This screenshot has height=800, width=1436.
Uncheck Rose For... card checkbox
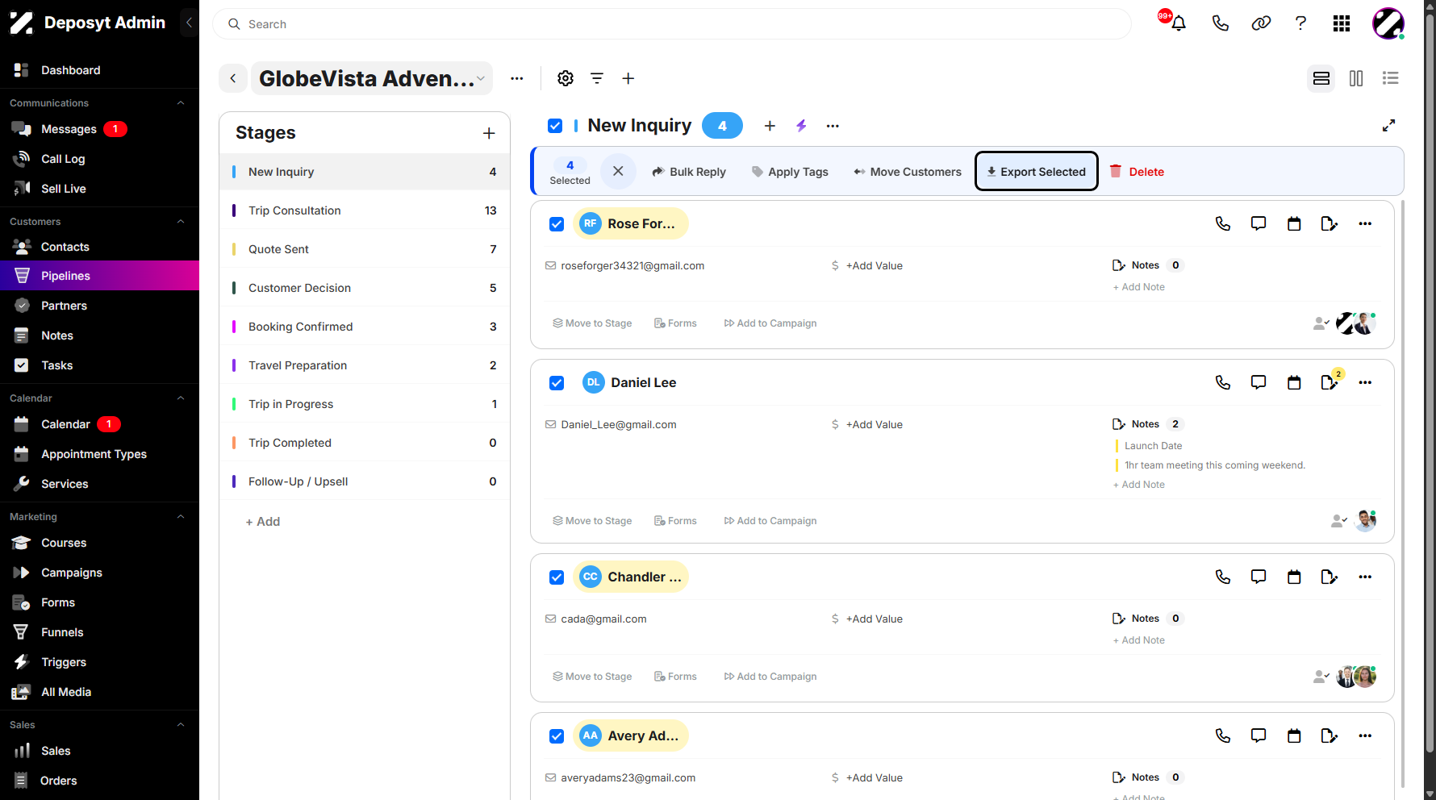coord(557,224)
